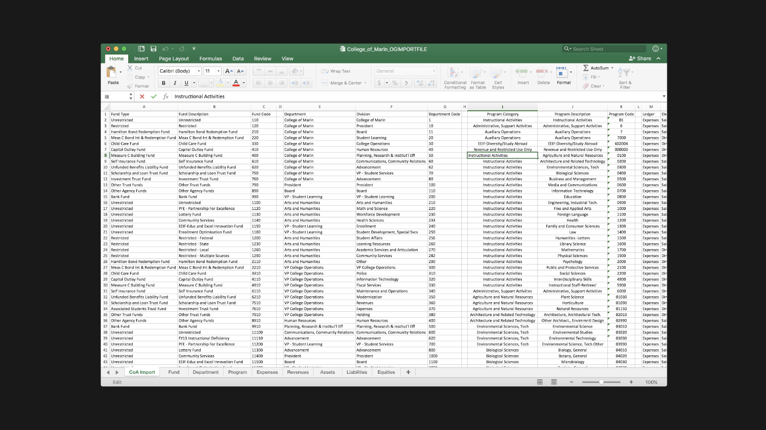Toggle Underline formatting

click(186, 83)
